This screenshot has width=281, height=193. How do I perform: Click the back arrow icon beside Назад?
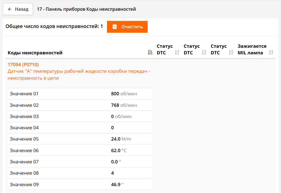pyautogui.click(x=10, y=9)
